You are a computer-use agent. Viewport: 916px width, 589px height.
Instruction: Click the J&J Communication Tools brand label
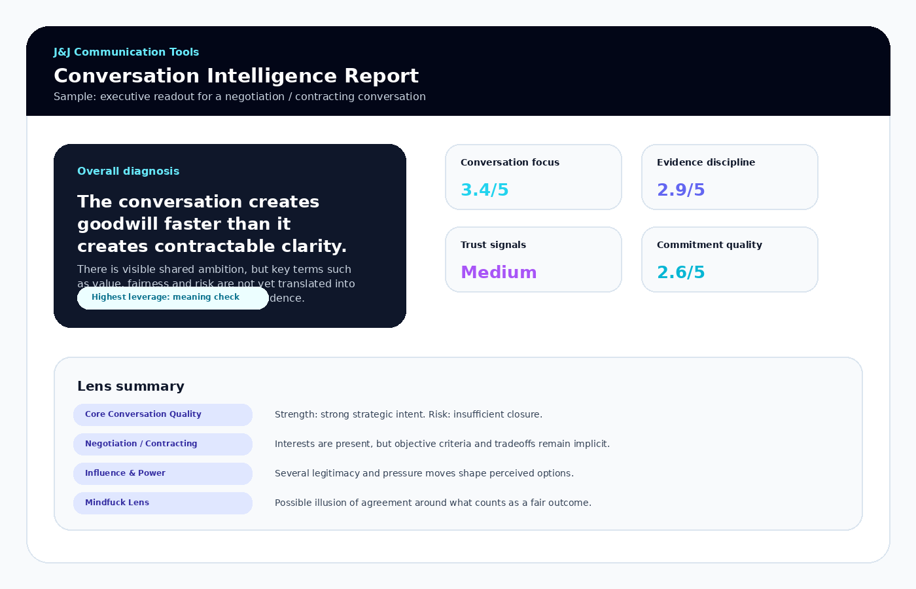(x=126, y=52)
